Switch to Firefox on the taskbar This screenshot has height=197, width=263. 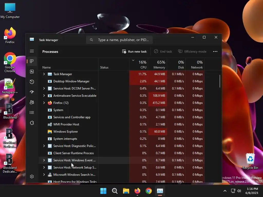[137, 191]
